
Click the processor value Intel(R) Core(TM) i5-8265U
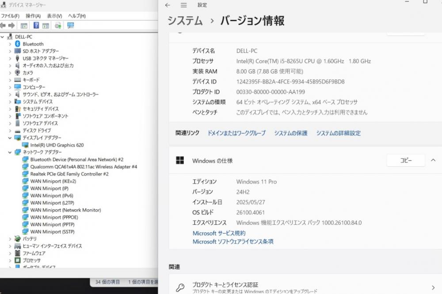303,61
